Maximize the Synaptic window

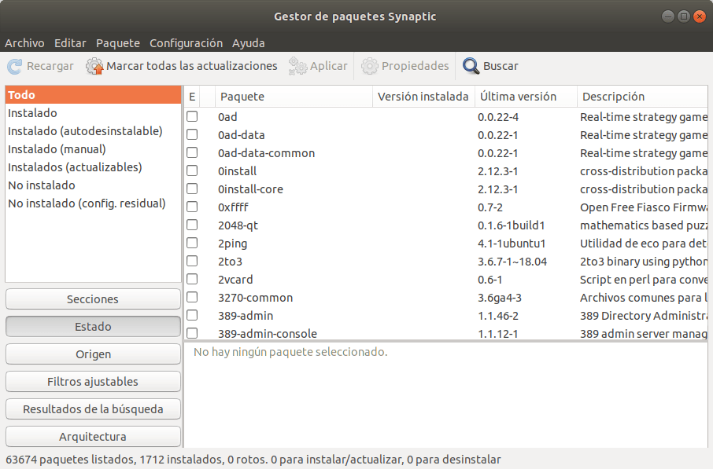coord(683,16)
